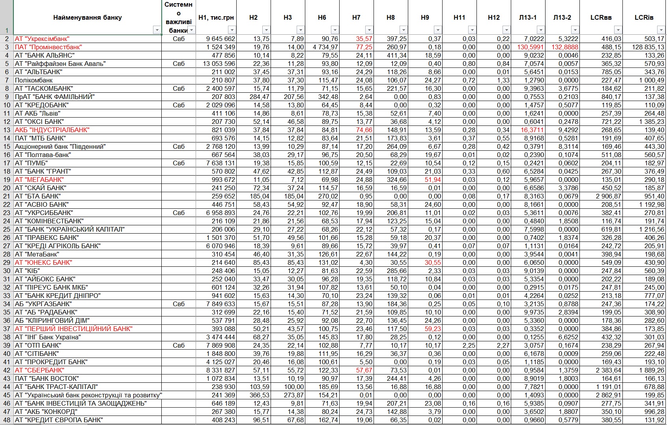Click cell ПАТ "Промінвестбанк"
The image size is (667, 425).
(88, 47)
